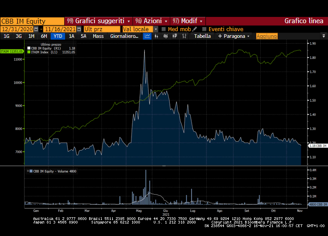Toggle the volume series box in the lower panel
Screen dimensions: 328x236
click(x=30, y=171)
